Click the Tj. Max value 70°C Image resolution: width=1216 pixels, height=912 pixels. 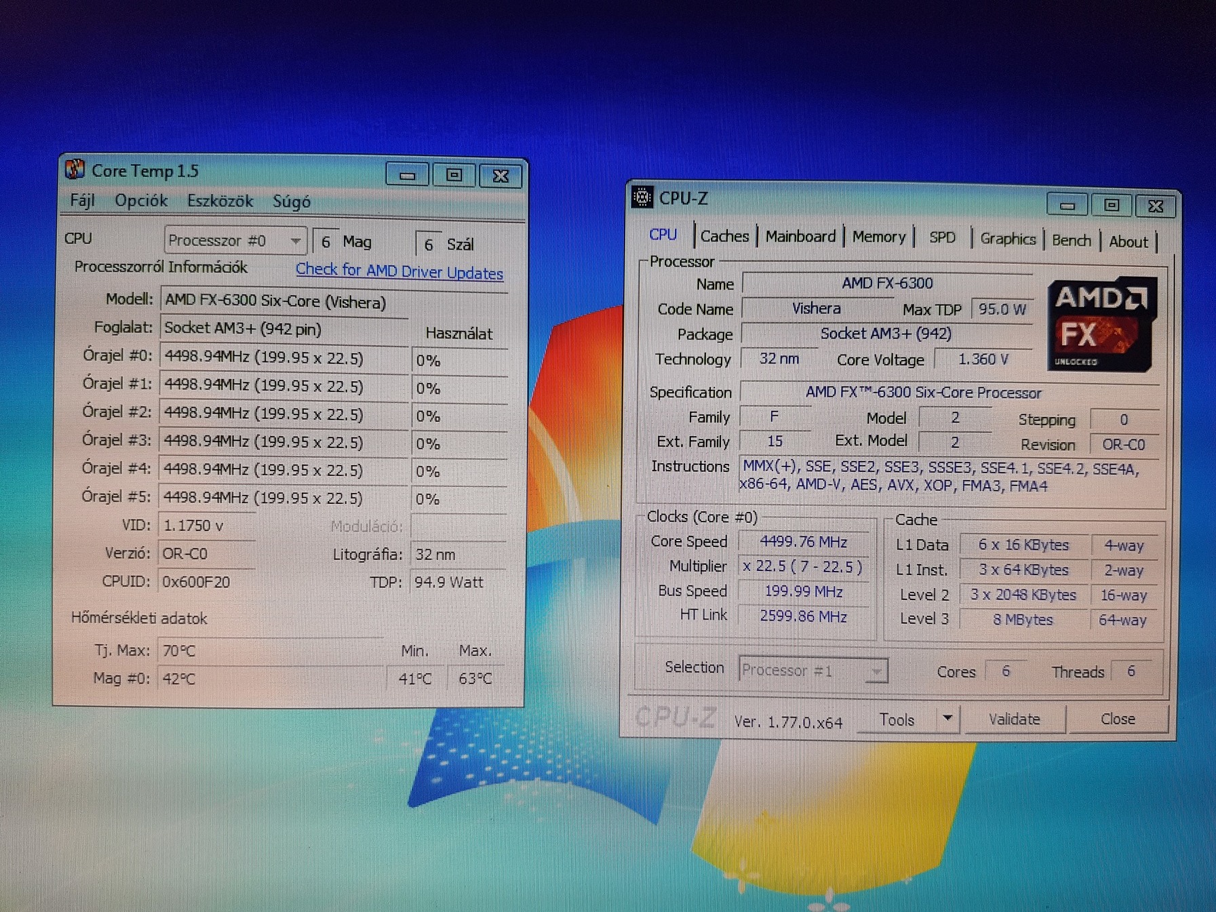coord(270,651)
